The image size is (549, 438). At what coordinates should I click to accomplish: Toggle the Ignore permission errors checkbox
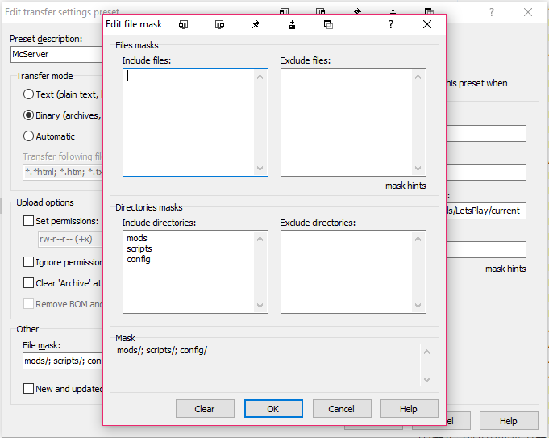(x=29, y=262)
